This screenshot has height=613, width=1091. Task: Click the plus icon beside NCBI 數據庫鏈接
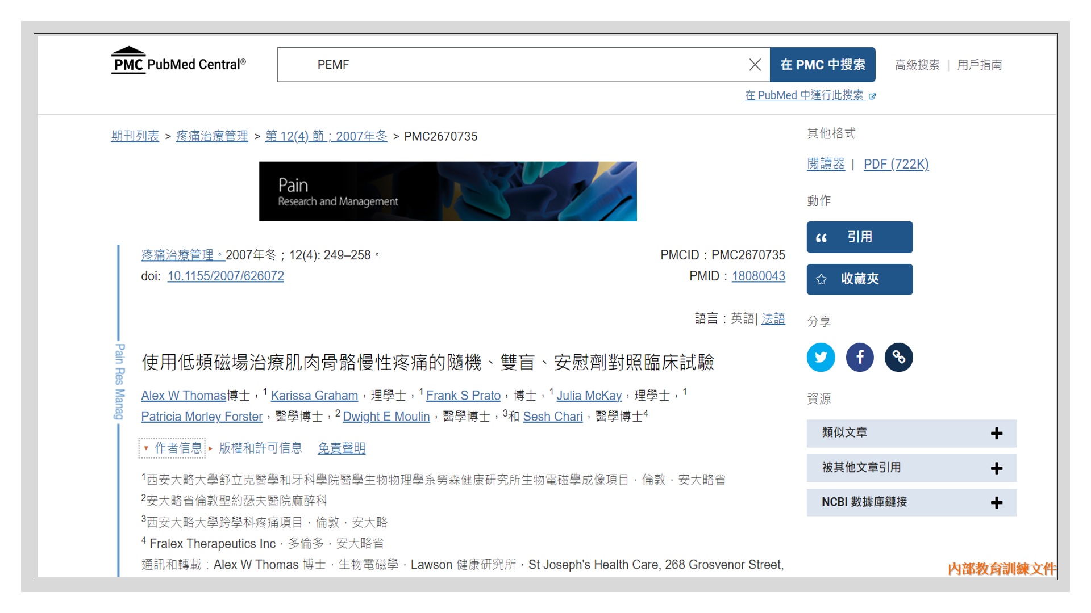click(x=997, y=503)
